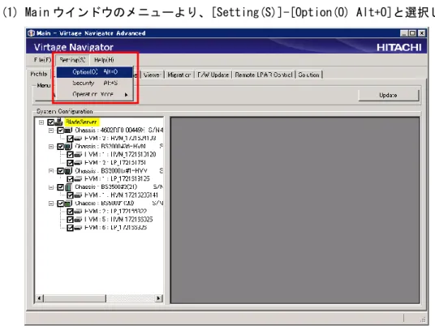Close the Setting(S) menu
This screenshot has width=435, height=334.
pyautogui.click(x=72, y=60)
